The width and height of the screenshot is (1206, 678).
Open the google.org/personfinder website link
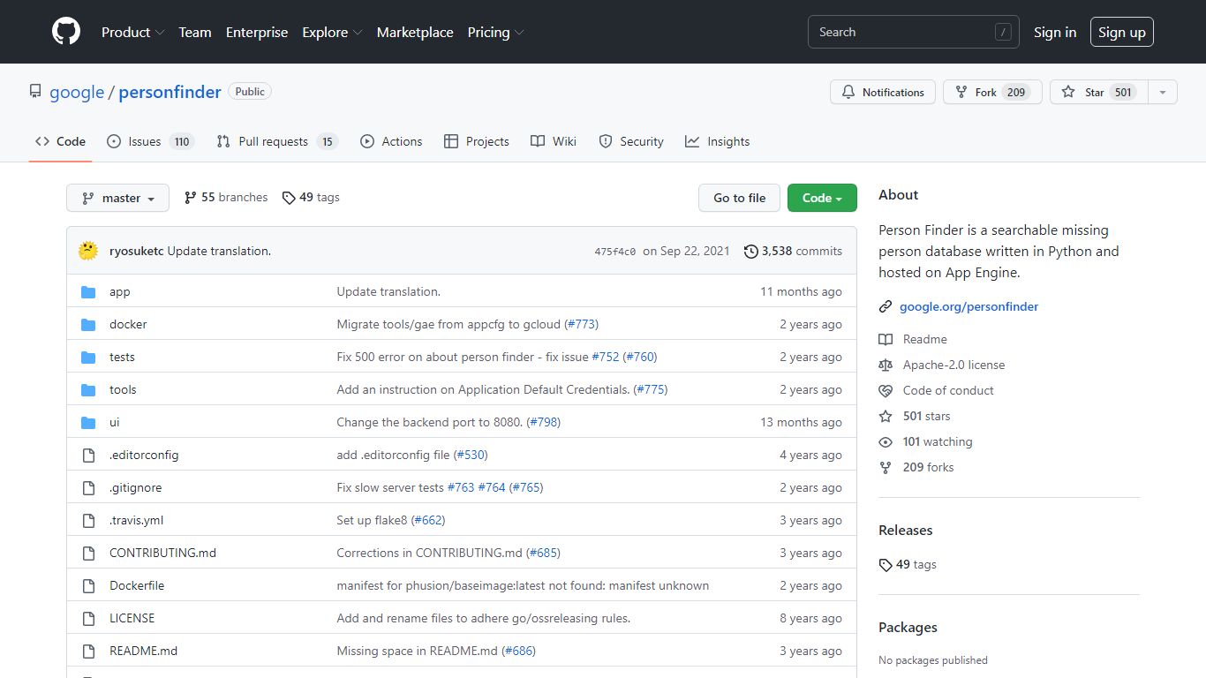point(969,306)
